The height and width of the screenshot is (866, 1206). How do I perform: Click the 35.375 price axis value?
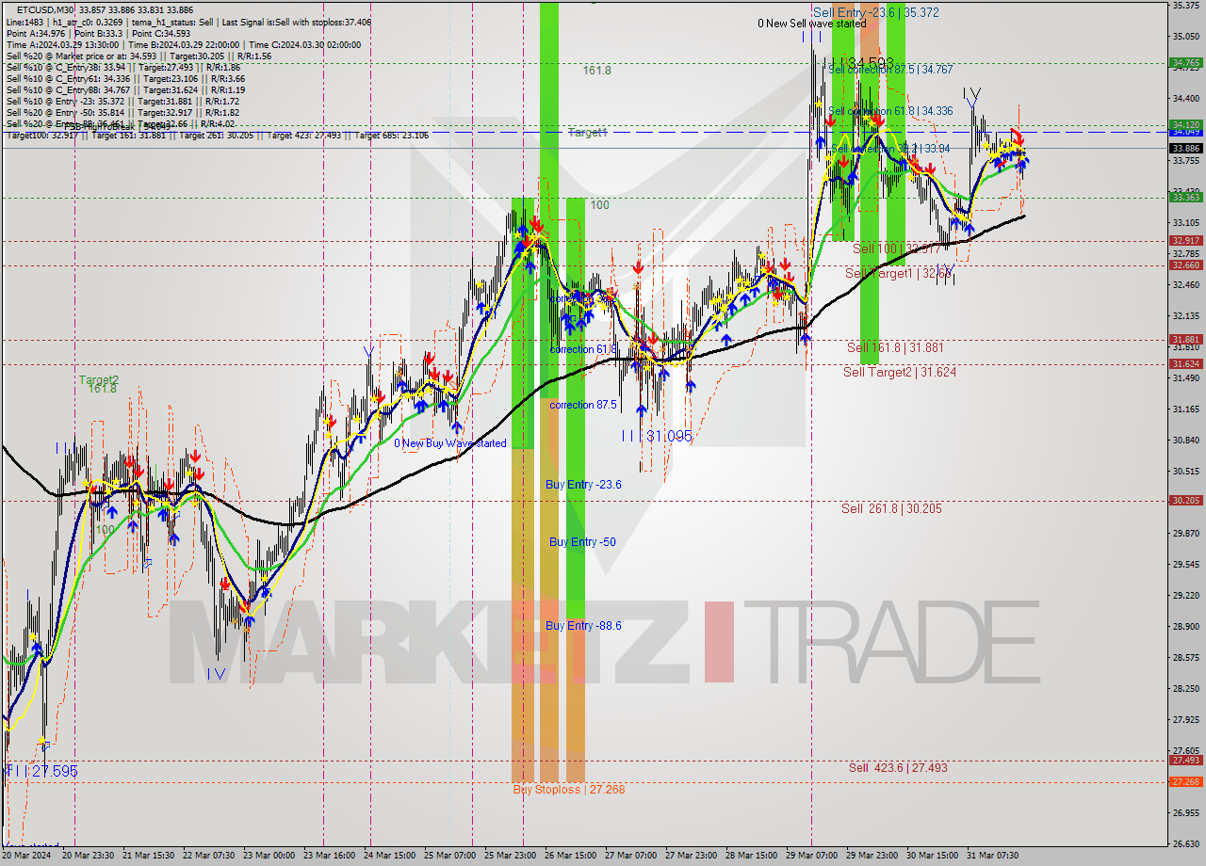point(1185,5)
